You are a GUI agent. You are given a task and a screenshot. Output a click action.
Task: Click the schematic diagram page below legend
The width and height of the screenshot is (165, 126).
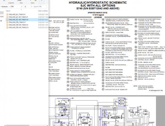tap(102, 111)
